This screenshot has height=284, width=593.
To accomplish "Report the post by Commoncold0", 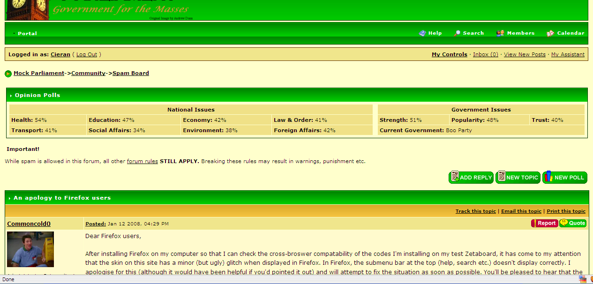I will coord(544,224).
